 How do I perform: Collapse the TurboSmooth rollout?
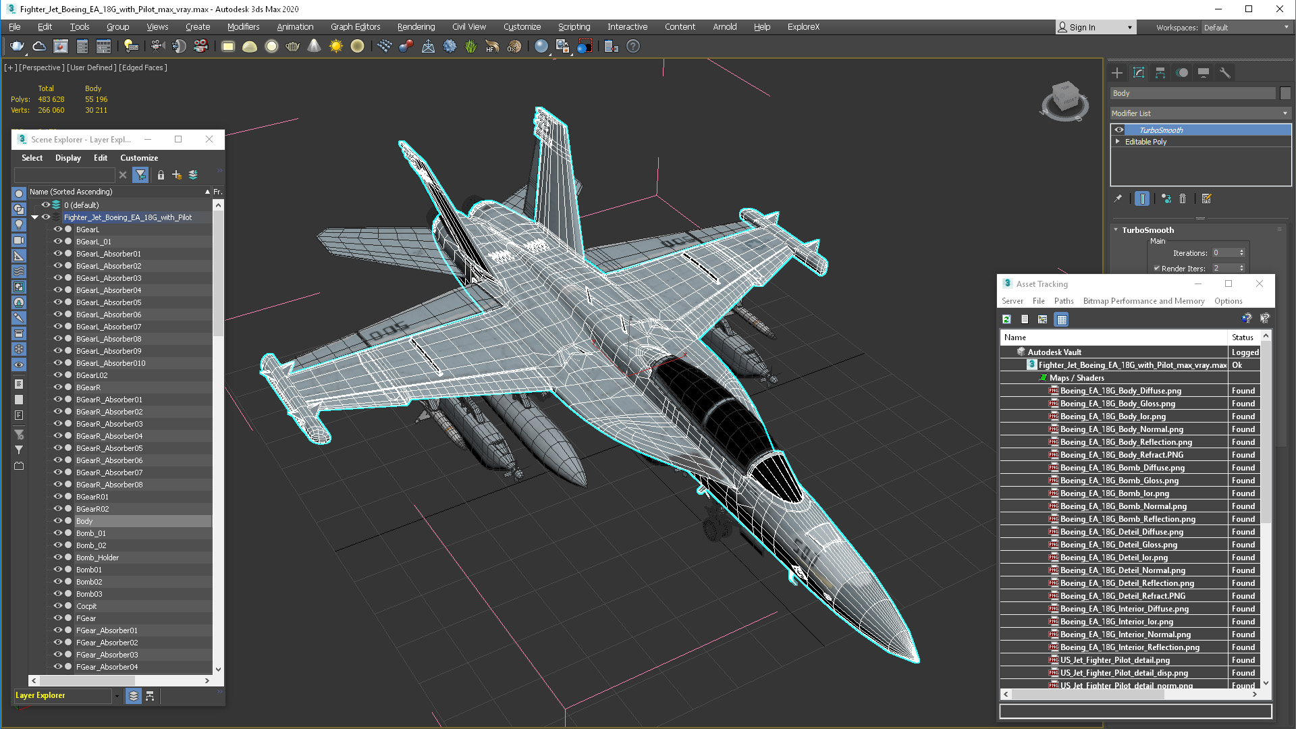click(1116, 230)
